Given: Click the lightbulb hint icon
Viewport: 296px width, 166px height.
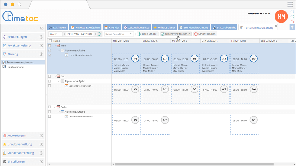Looking at the screenshot, I should pyautogui.click(x=292, y=27).
